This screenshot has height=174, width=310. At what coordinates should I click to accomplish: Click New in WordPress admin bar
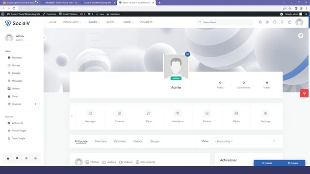[x=100, y=14]
